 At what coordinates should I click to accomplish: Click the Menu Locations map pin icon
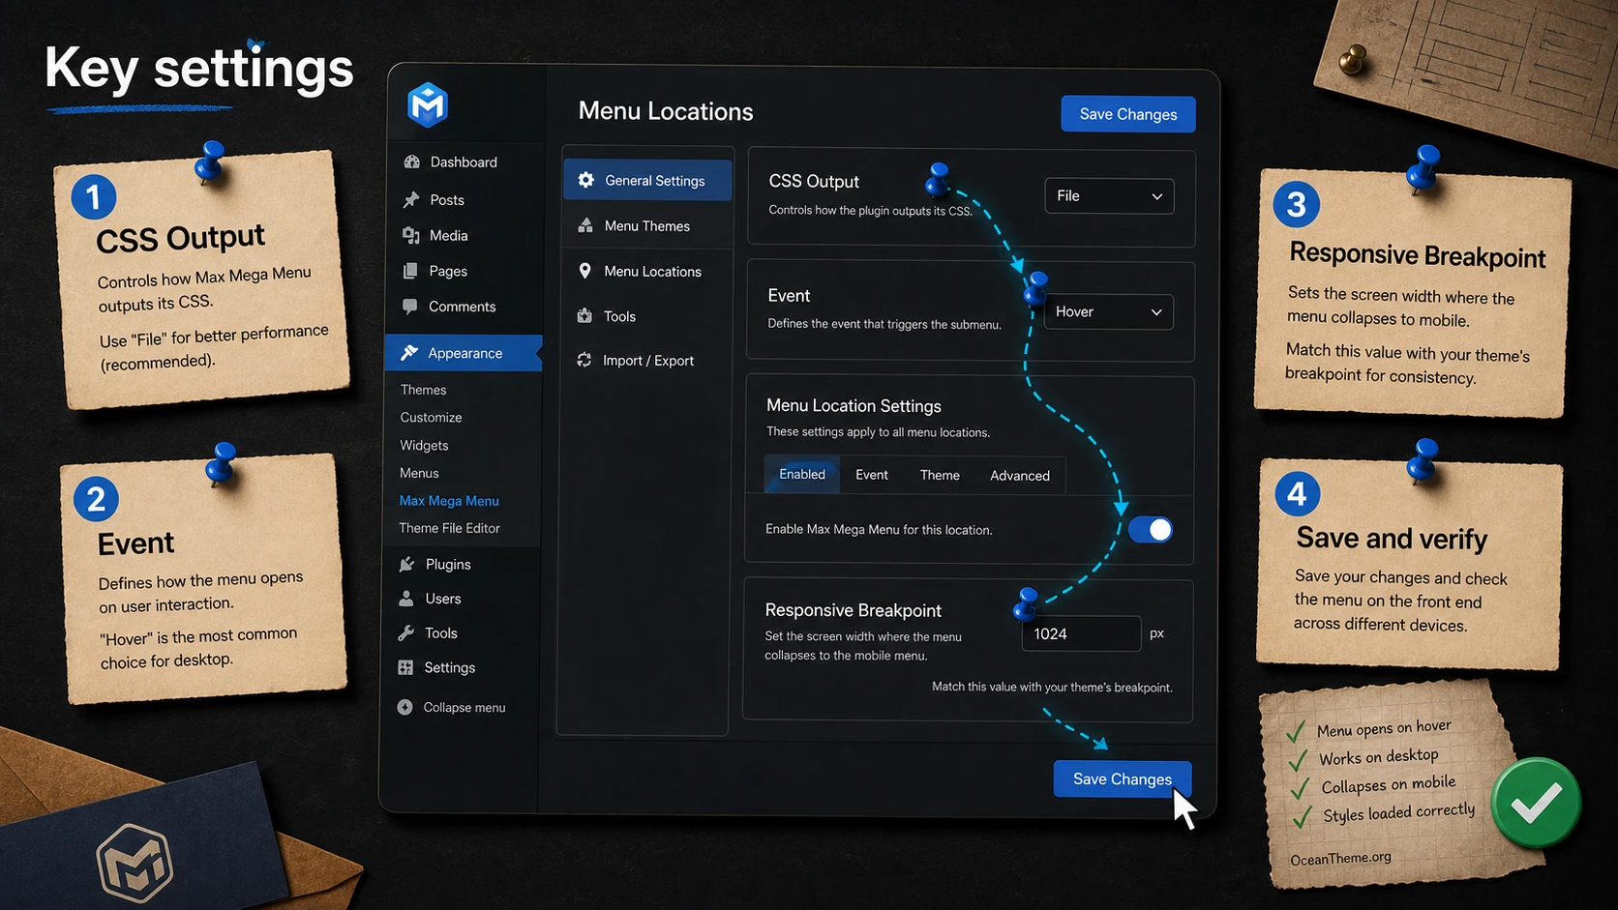click(x=584, y=271)
